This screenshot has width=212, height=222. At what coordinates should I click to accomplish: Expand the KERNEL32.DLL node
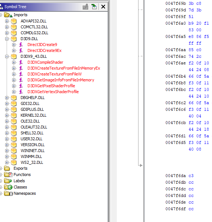click(x=7, y=115)
